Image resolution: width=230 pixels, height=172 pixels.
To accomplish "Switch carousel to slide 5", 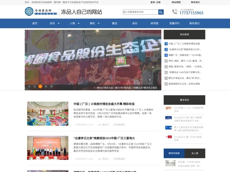I will (x=51, y=86).
